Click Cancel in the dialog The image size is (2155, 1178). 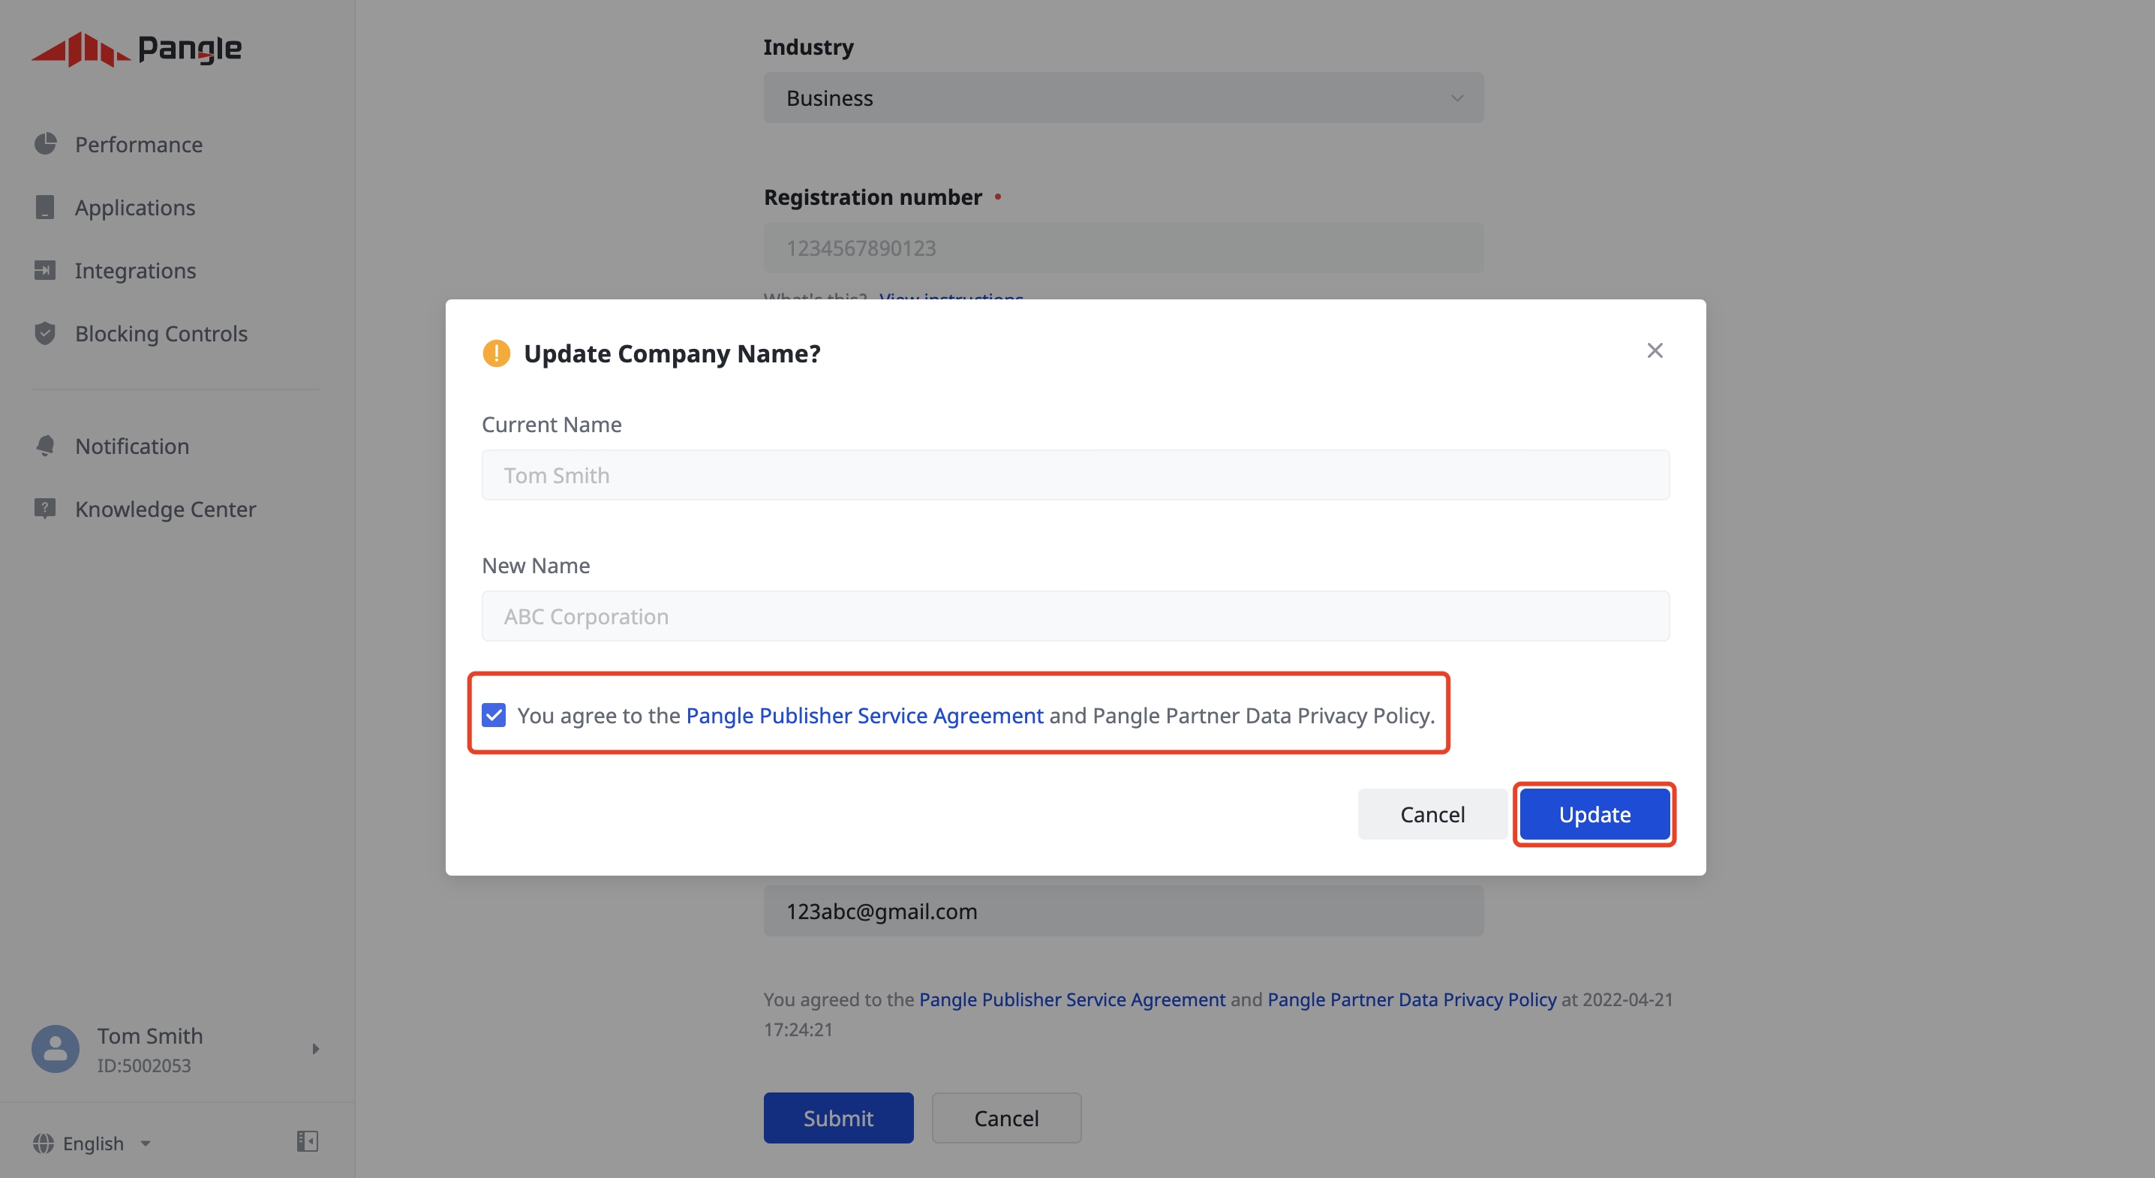tap(1432, 814)
